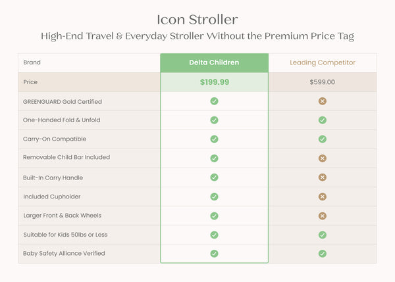Select Delta Children check for Suitable for Kids 50lbs
The image size is (395, 282).
click(x=214, y=235)
